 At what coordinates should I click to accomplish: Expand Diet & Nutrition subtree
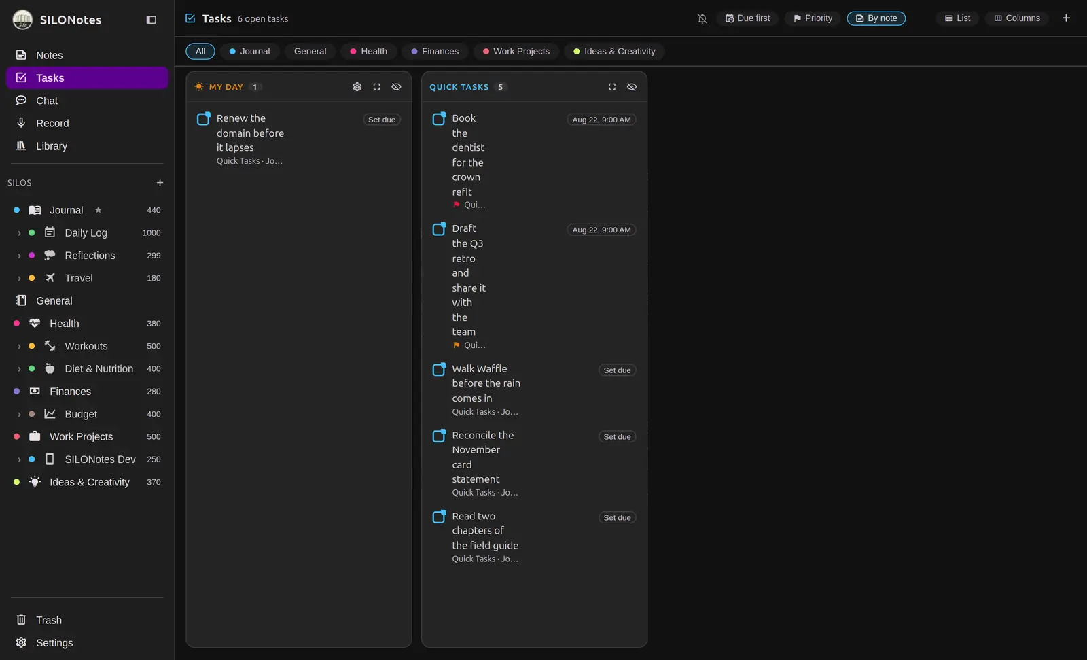[19, 369]
